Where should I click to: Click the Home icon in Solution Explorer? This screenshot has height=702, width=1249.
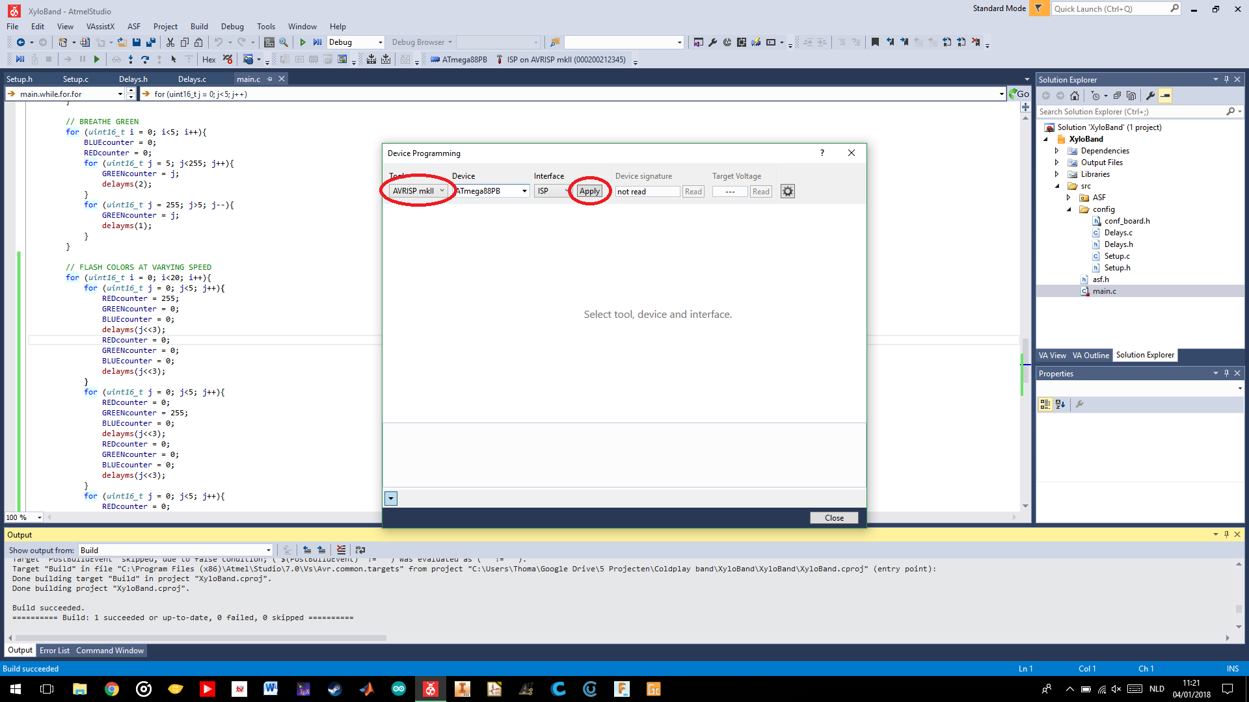coord(1075,96)
